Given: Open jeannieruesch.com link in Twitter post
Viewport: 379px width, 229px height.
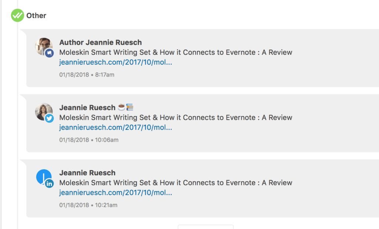Looking at the screenshot, I should (115, 128).
